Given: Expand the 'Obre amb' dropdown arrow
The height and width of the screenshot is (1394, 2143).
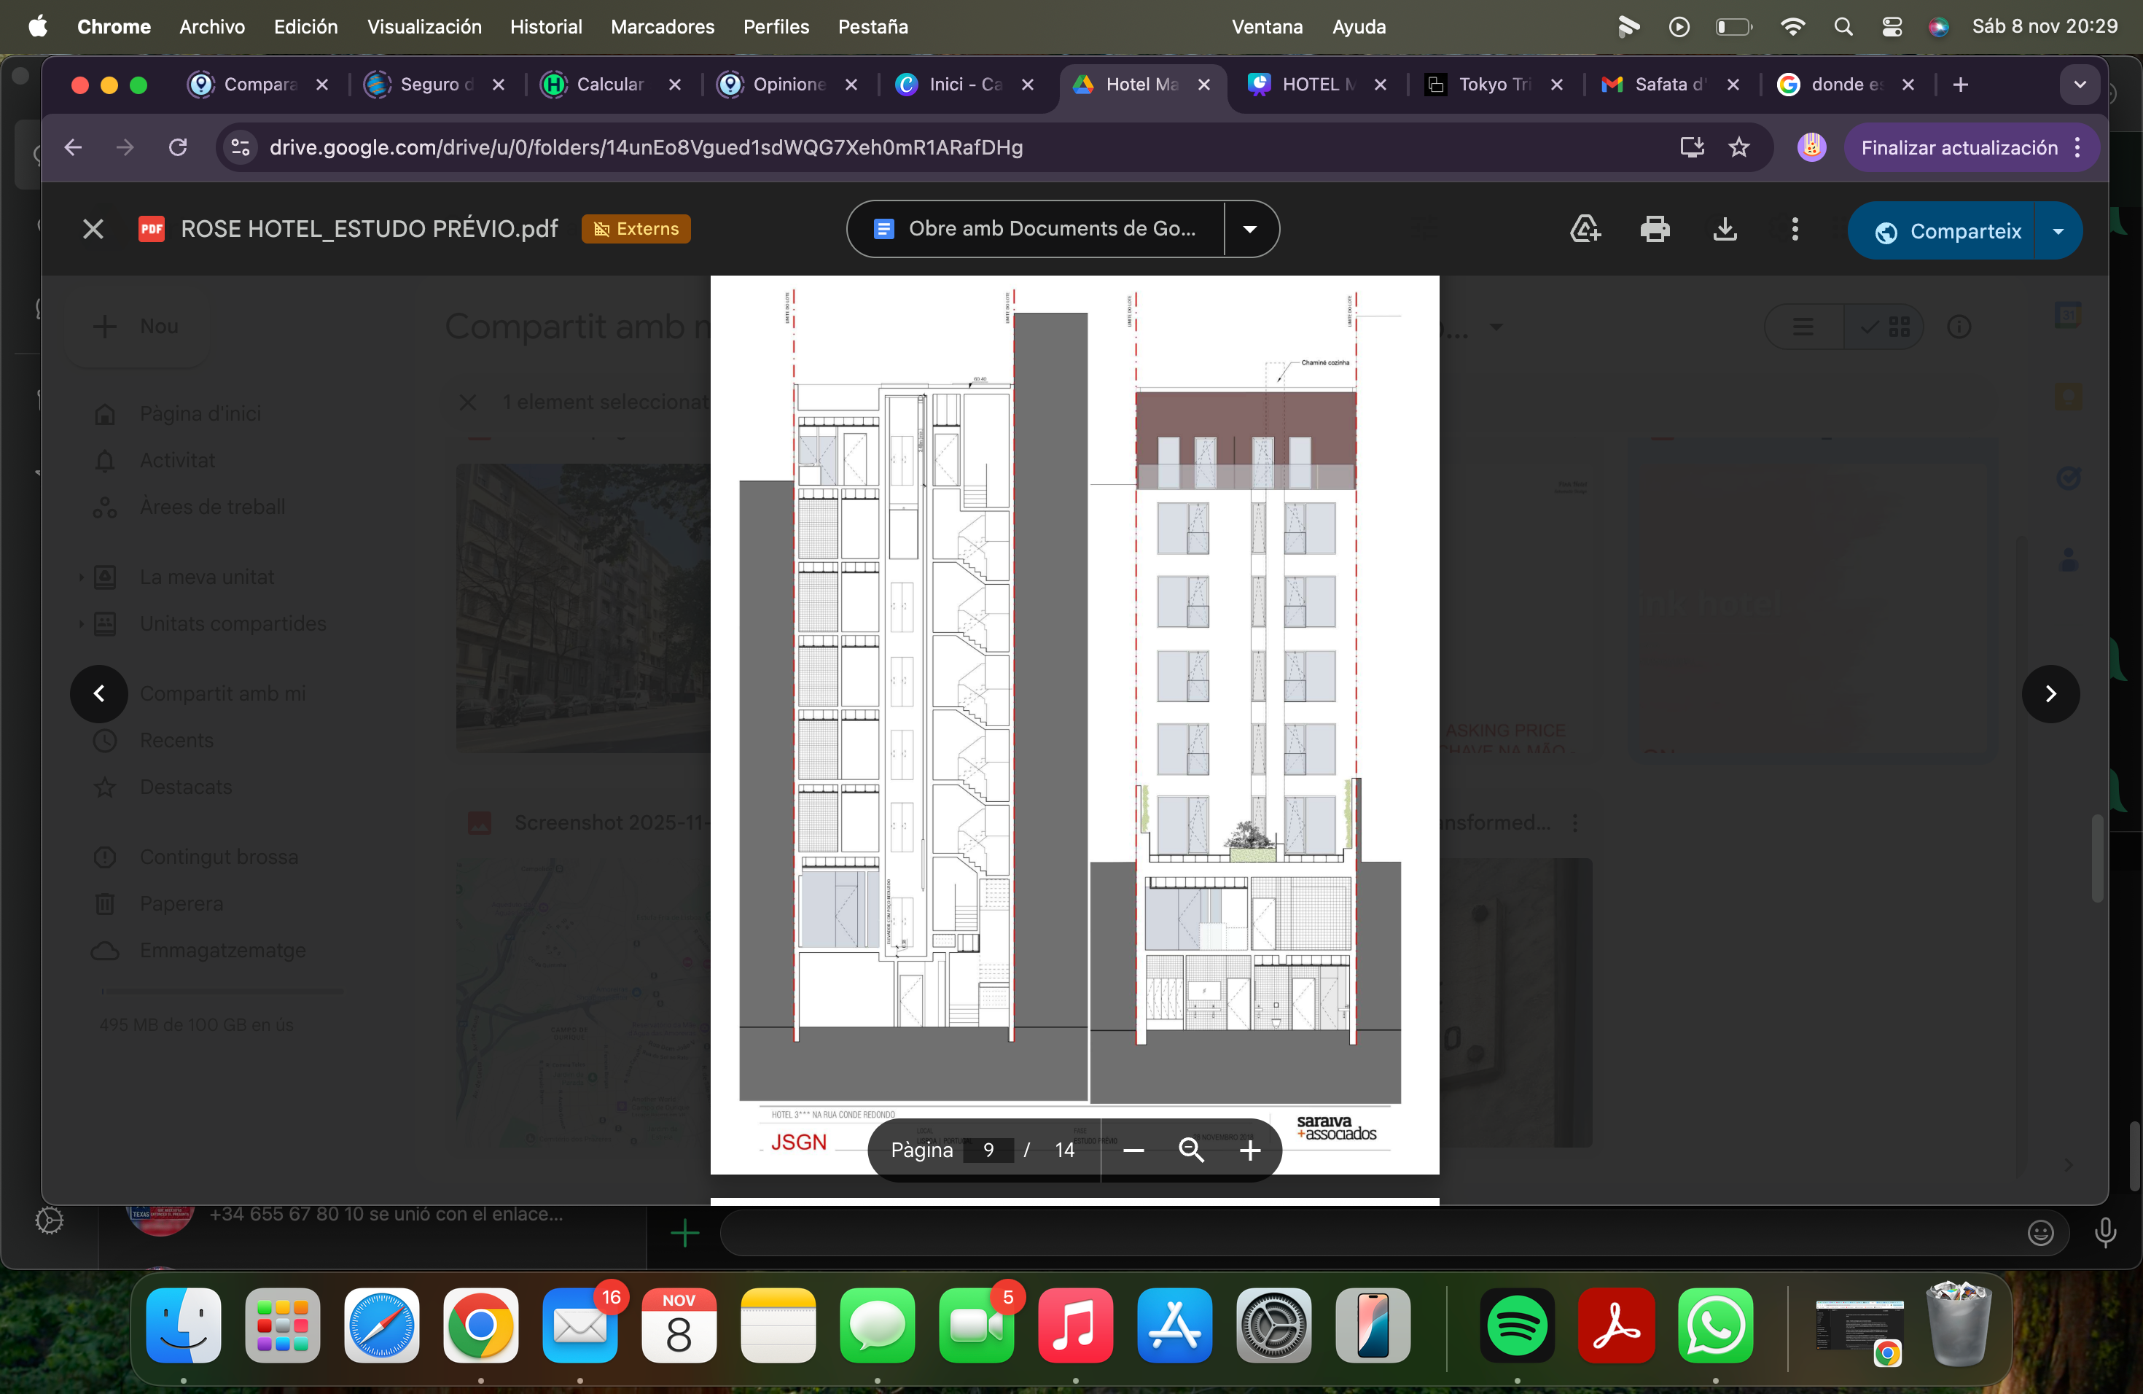Looking at the screenshot, I should click(x=1250, y=230).
